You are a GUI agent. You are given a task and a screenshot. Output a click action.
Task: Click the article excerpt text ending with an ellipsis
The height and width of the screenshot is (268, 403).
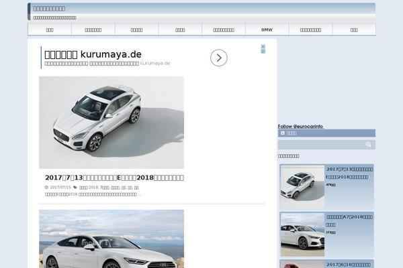pos(93,194)
